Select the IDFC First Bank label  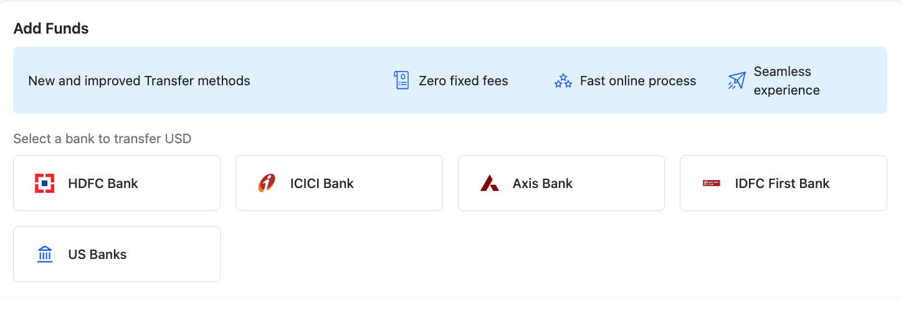tap(782, 184)
